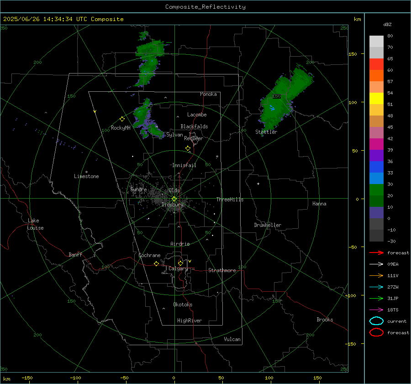The width and height of the screenshot is (411, 384).
Task: Click the Hanna label
Action: (x=319, y=204)
